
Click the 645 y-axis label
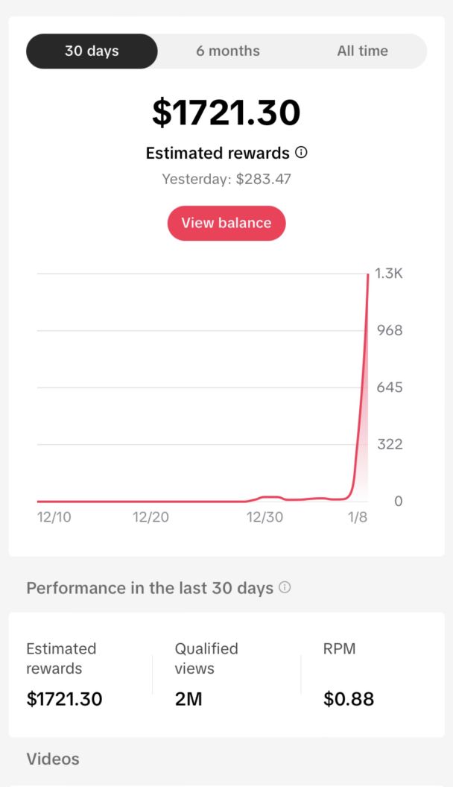tap(388, 388)
